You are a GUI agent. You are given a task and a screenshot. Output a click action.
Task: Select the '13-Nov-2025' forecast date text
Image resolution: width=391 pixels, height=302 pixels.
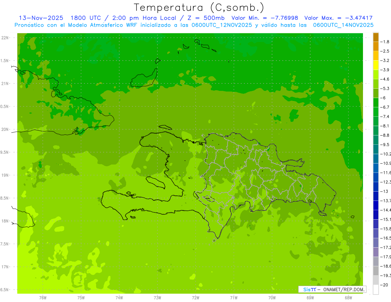tap(41, 18)
